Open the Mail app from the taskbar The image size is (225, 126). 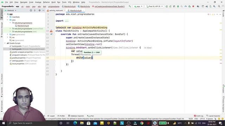[x=95, y=123]
